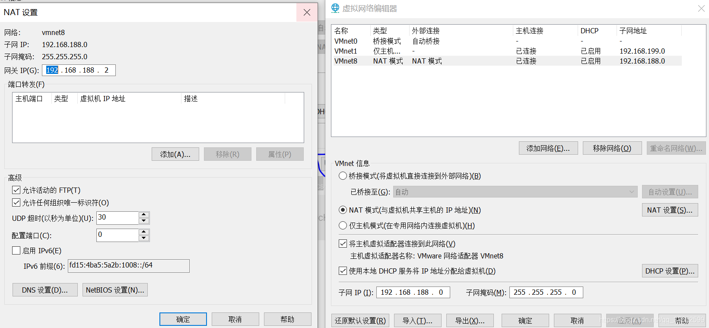This screenshot has height=328, width=709.
Task: Click subnet address 192.168.199.0 cell
Action: pyautogui.click(x=642, y=51)
